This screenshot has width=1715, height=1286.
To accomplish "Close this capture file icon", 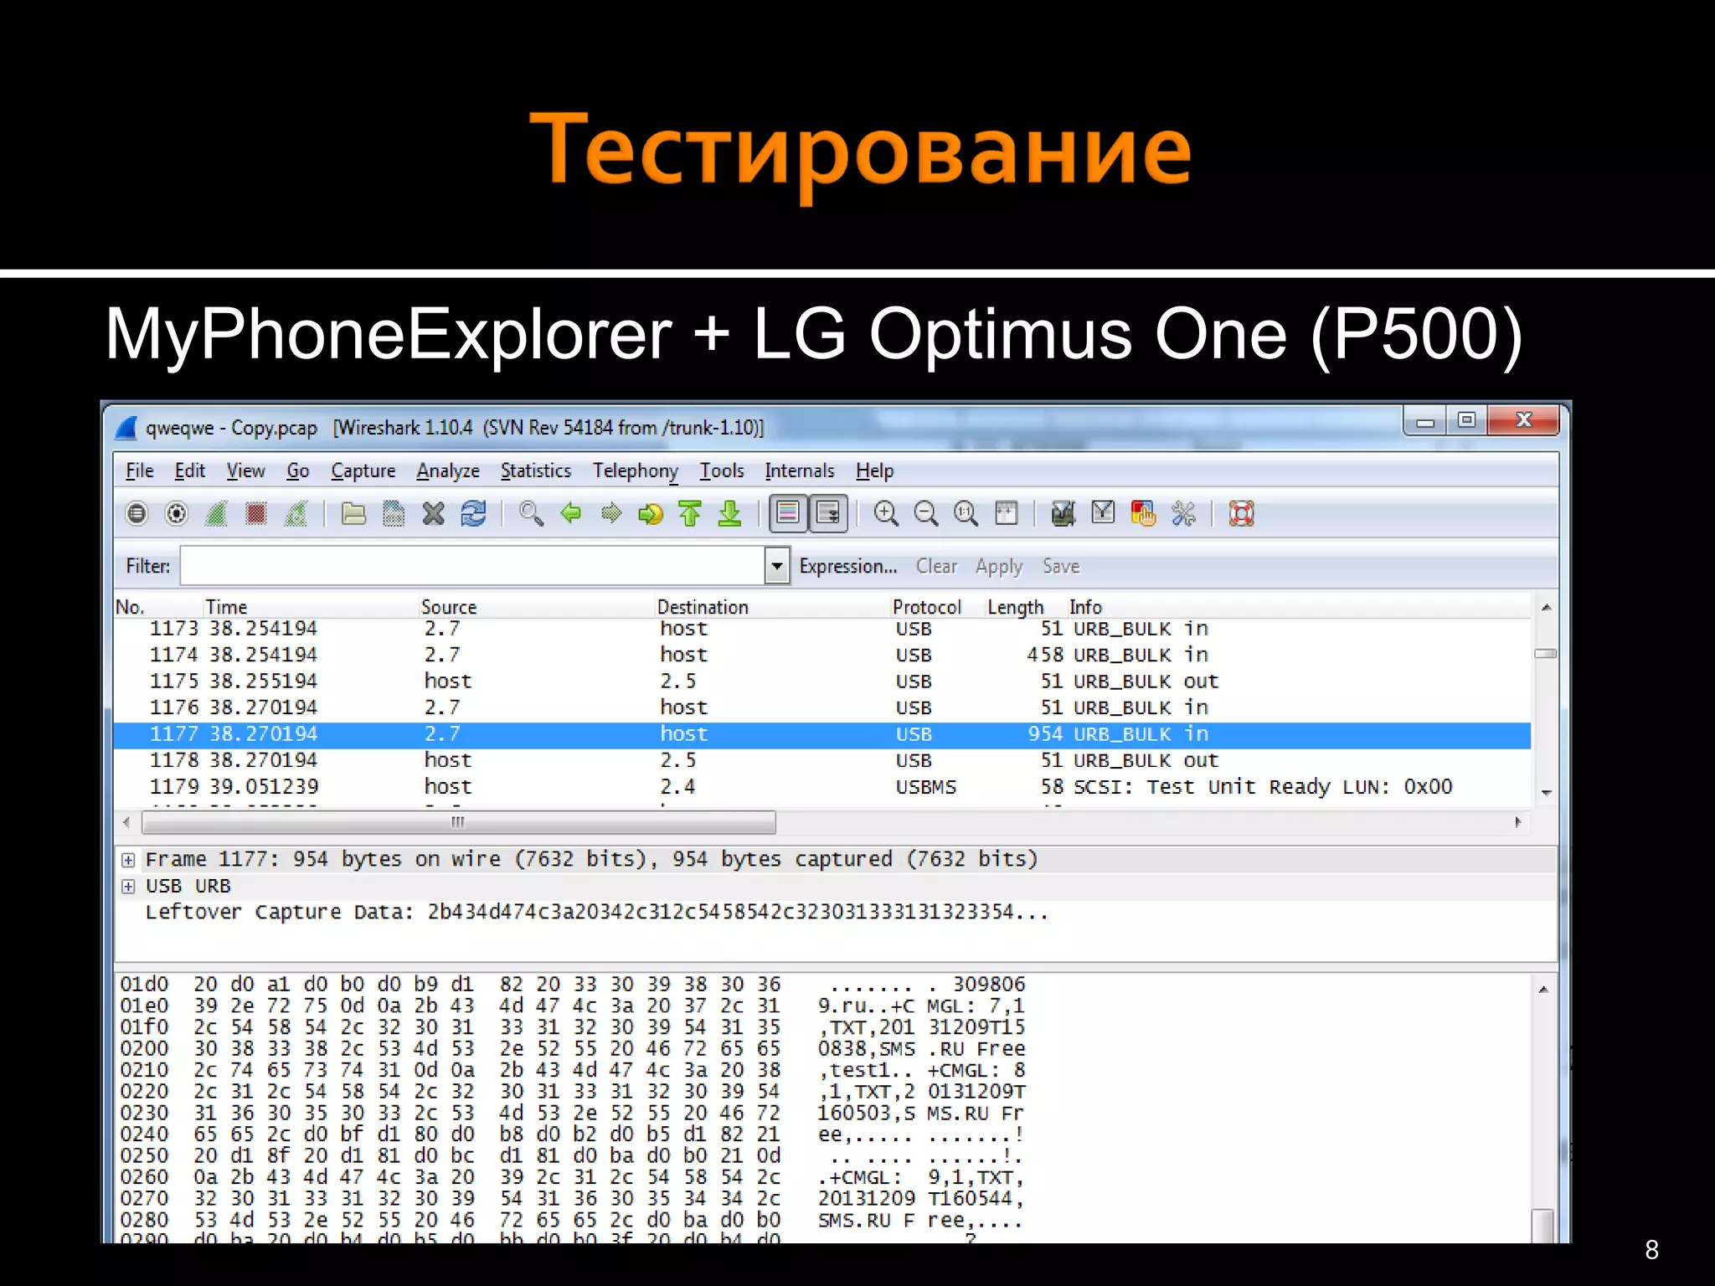I will [x=433, y=513].
